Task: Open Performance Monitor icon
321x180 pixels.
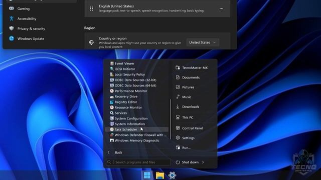Action: tap(111, 91)
